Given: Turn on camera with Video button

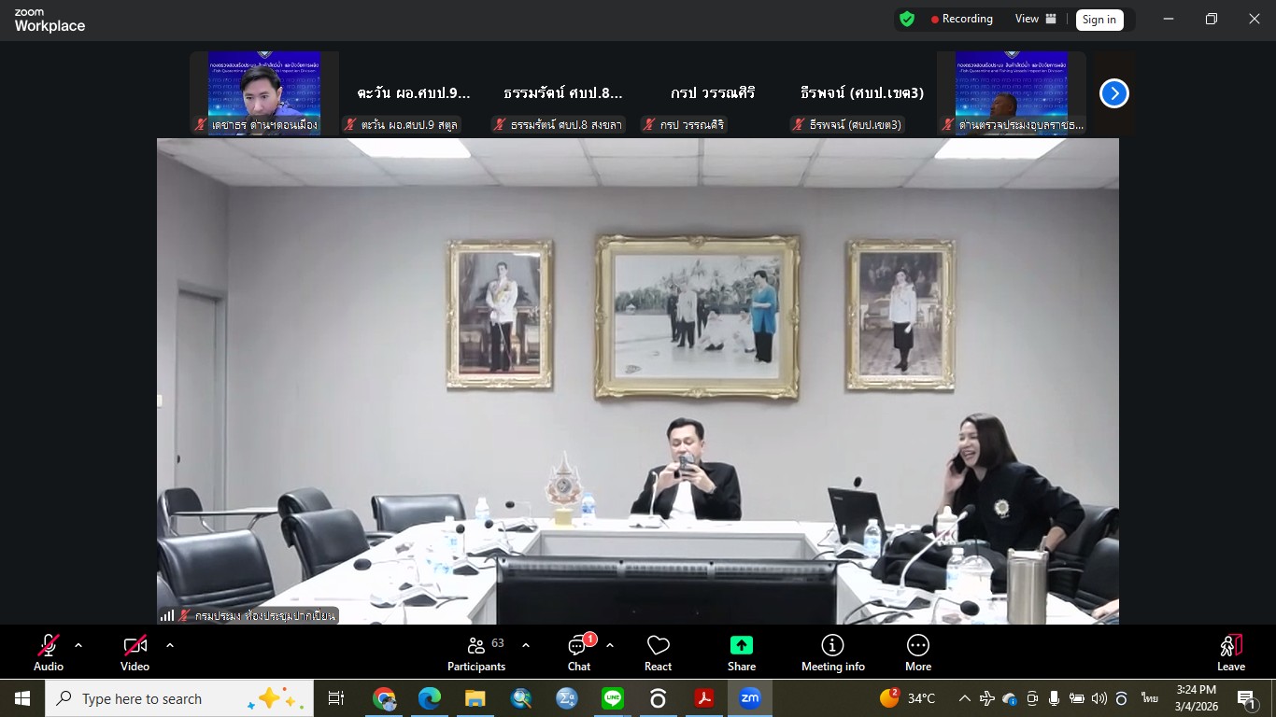Looking at the screenshot, I should 135,652.
